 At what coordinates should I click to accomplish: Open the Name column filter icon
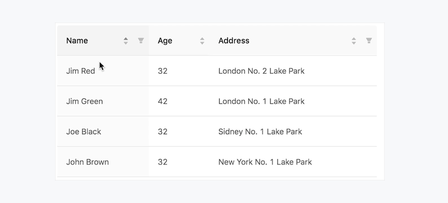click(141, 41)
